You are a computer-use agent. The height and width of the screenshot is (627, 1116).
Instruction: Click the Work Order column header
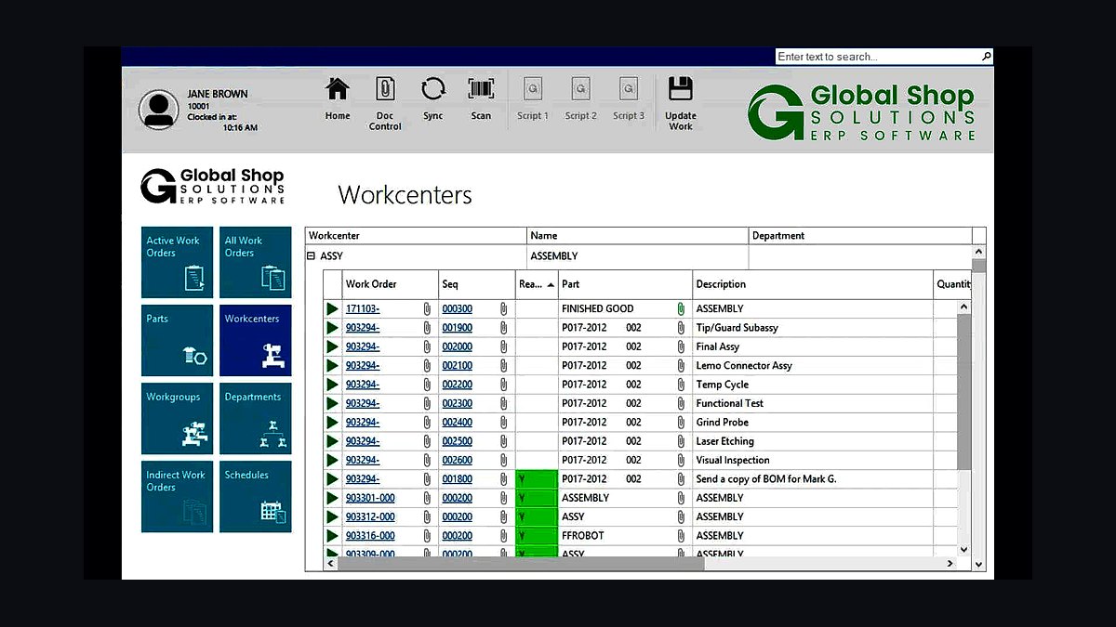(389, 284)
